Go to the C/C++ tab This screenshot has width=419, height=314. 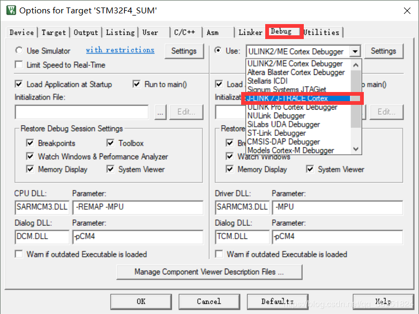pos(186,33)
